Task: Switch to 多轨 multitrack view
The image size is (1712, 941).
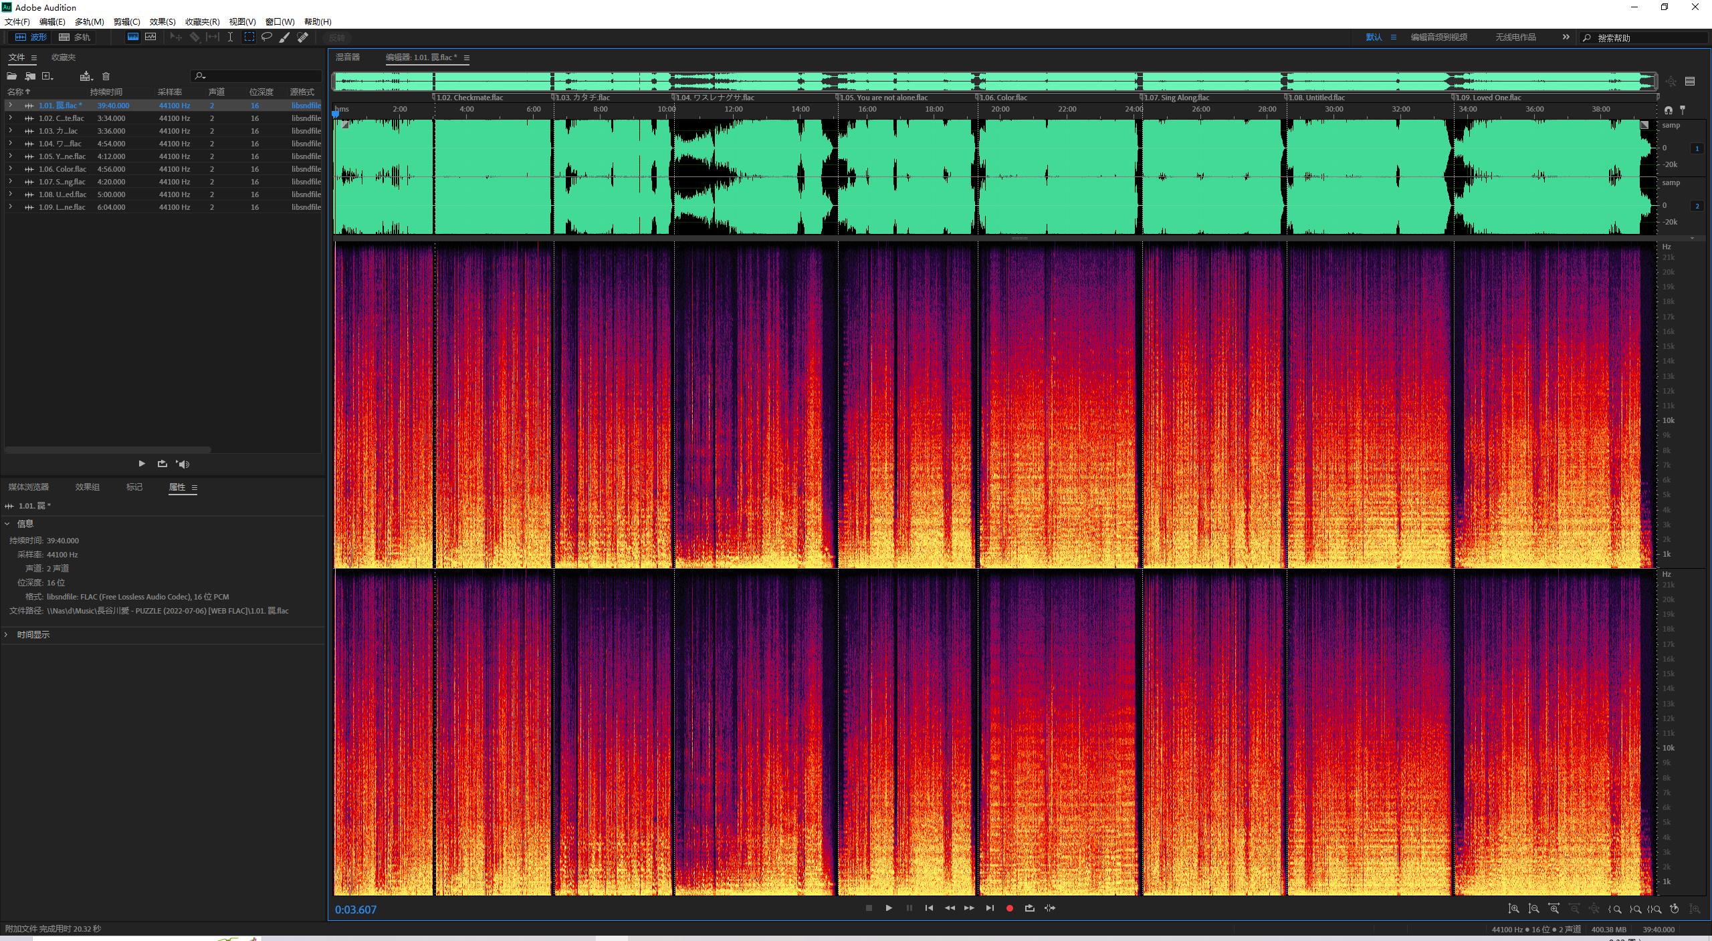Action: (x=75, y=37)
